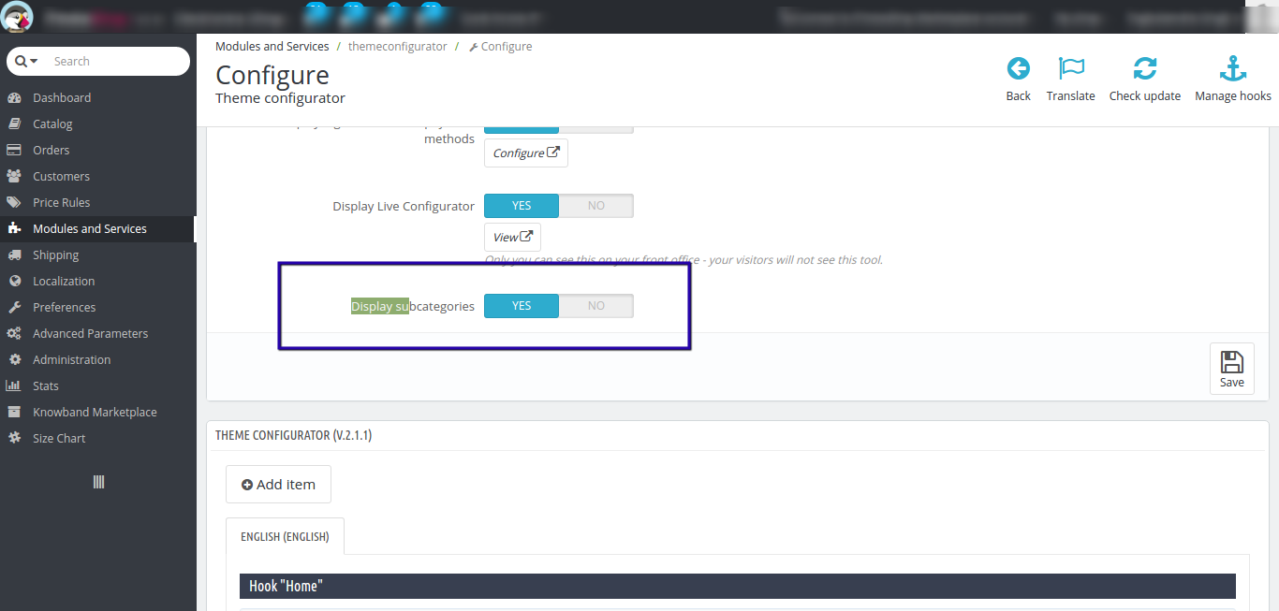Set Display Live Configurator to YES

click(x=522, y=206)
